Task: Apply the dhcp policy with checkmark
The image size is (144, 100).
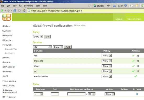Action: pyautogui.click(x=133, y=66)
